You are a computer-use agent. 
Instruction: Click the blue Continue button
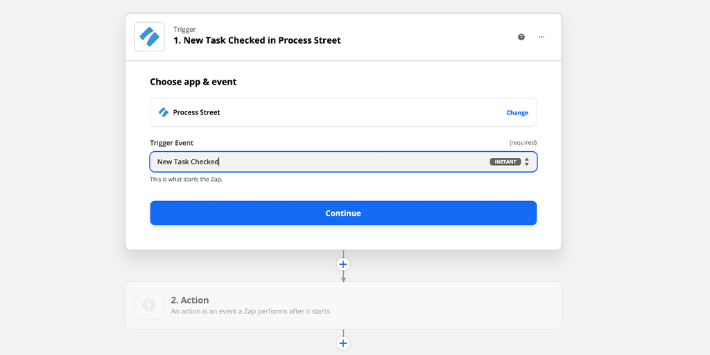[x=343, y=214]
